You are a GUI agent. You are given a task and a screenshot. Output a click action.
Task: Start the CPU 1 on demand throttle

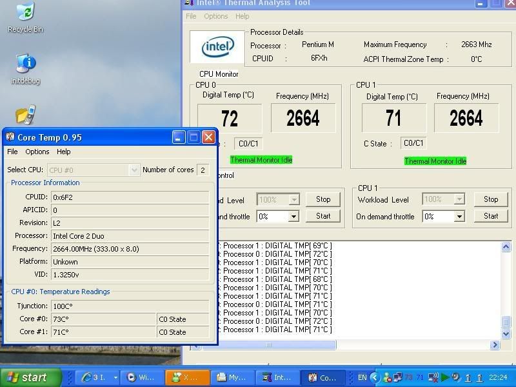pos(491,216)
